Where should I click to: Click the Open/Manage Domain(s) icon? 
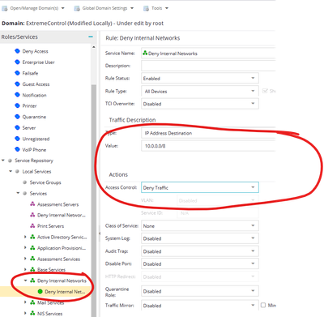4,8
